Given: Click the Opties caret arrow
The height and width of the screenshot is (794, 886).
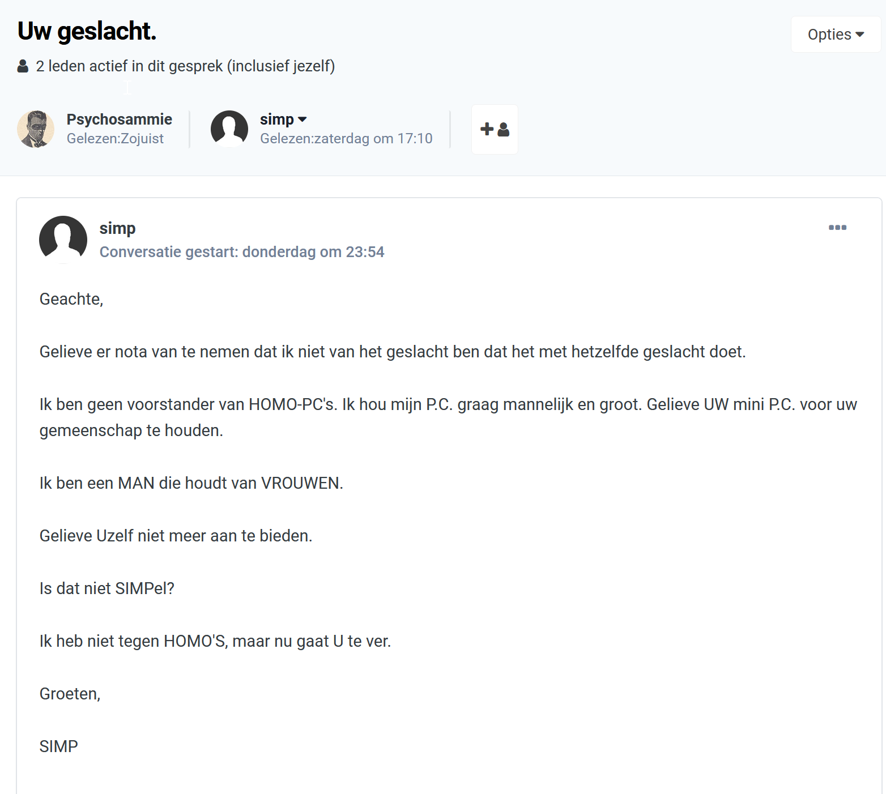Looking at the screenshot, I should (860, 35).
